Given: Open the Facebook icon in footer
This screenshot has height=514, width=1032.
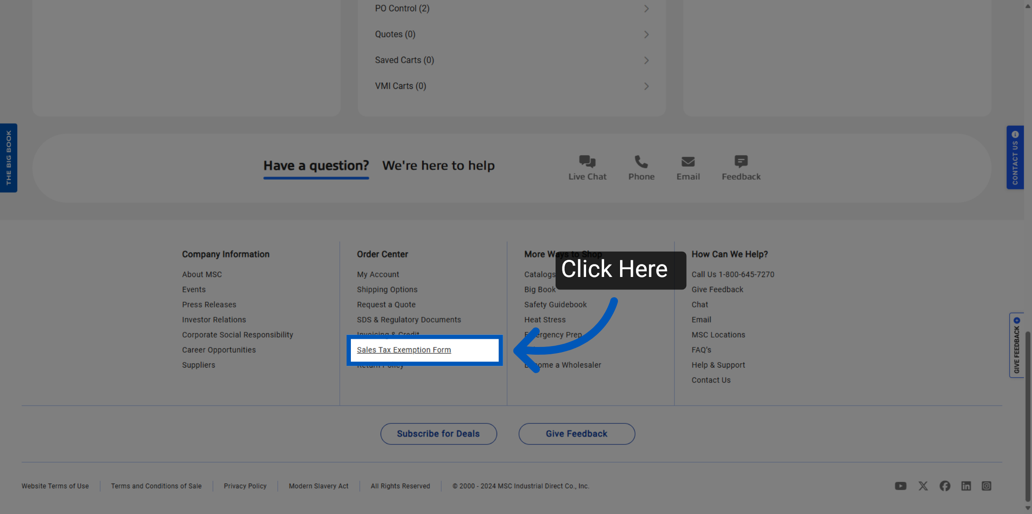Looking at the screenshot, I should (x=945, y=486).
